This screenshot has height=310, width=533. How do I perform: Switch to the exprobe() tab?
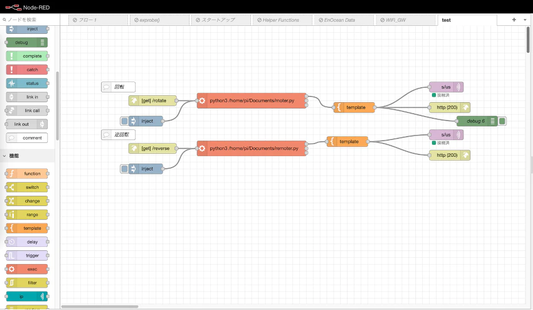160,20
